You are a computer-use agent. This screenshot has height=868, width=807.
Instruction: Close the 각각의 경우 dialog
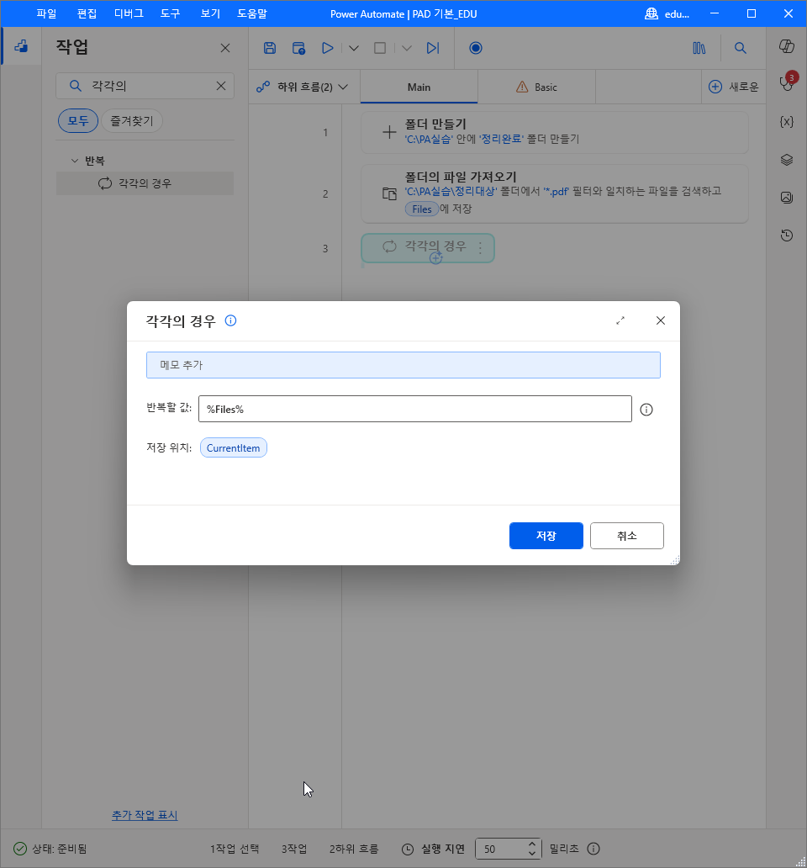[x=661, y=320]
